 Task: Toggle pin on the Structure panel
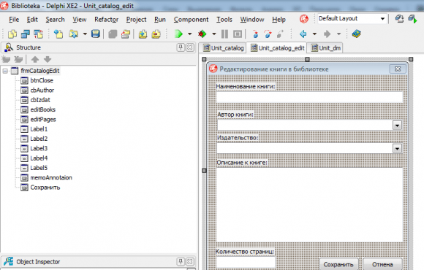tap(181, 47)
